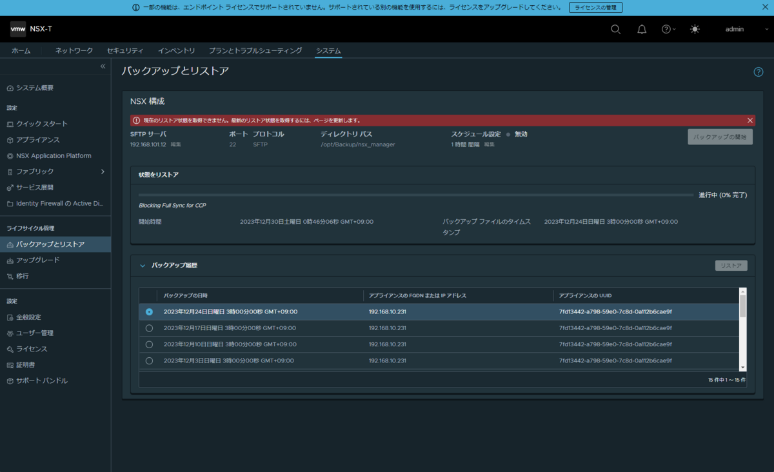Click the backup history list scrollbar down arrow
The height and width of the screenshot is (472, 774).
click(742, 367)
